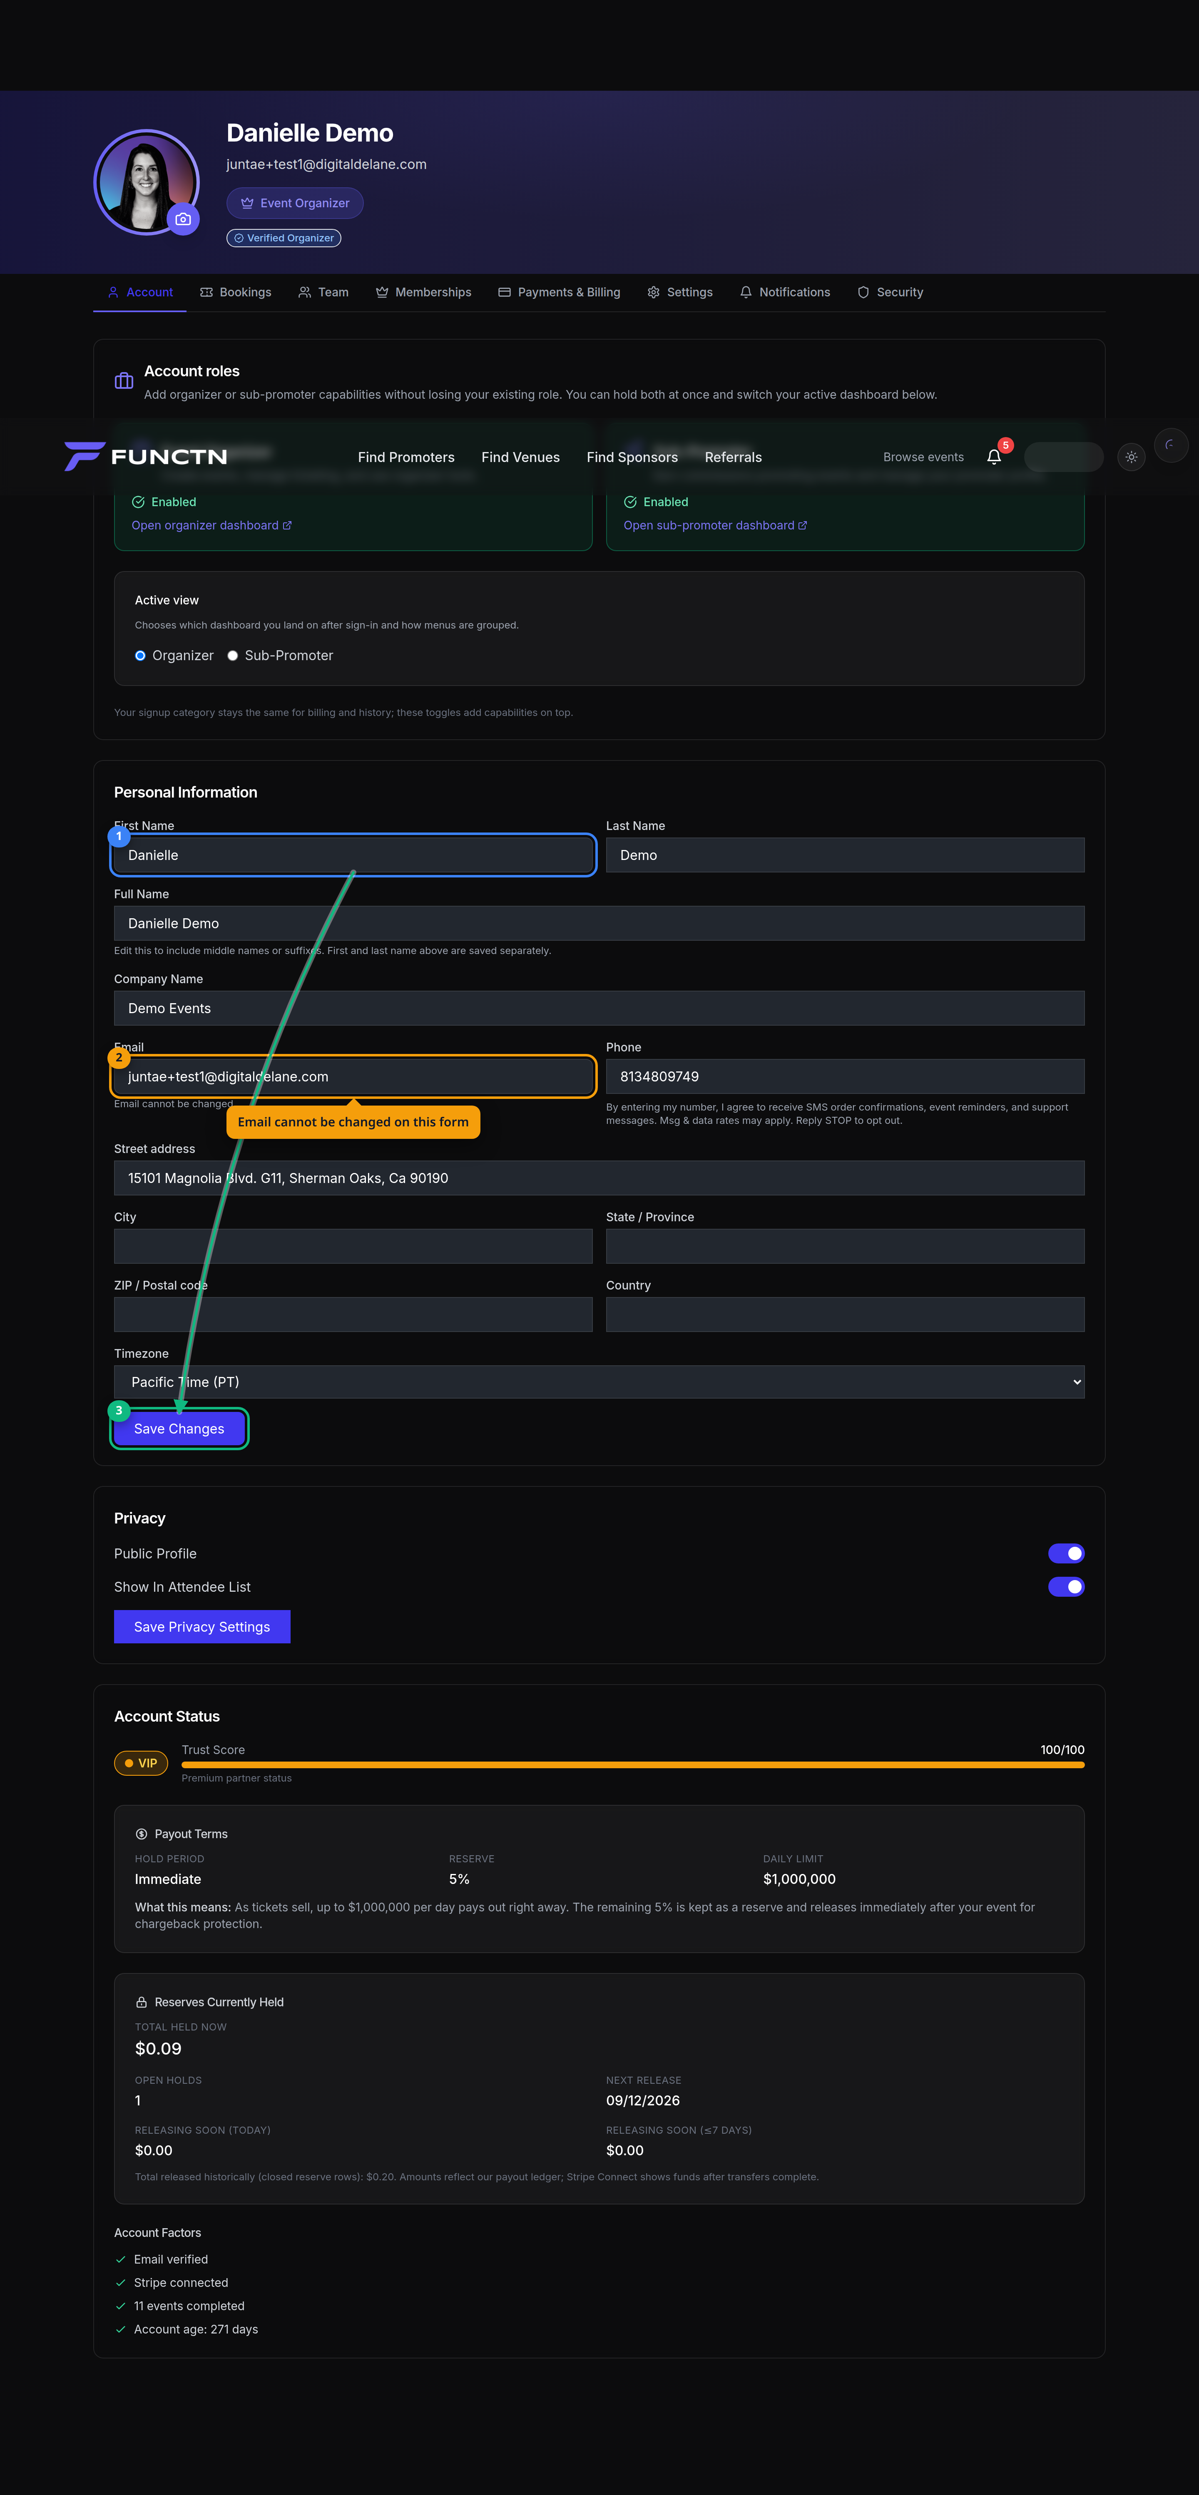
Task: Click the Email input field
Action: pos(353,1076)
